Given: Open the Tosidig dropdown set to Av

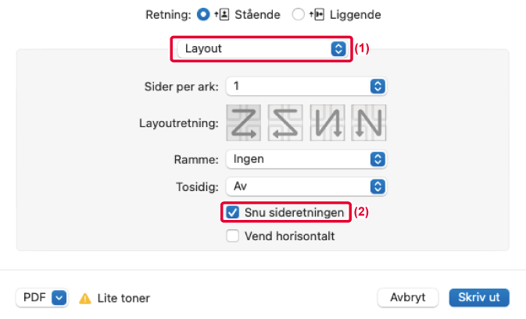Looking at the screenshot, I should point(306,186).
